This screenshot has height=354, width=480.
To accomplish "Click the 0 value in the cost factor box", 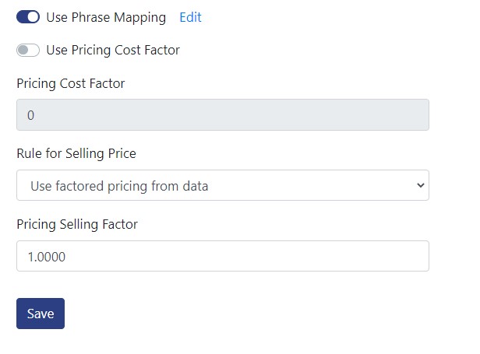I will tap(30, 115).
